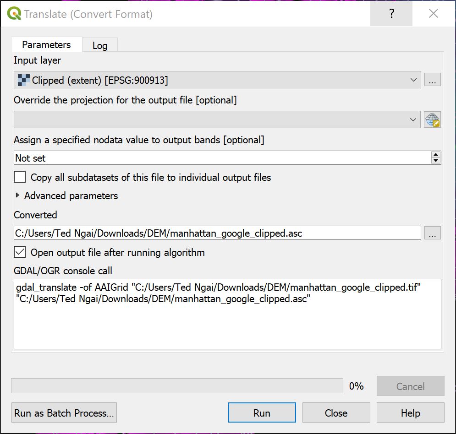Screen dimensions: 456x434
Task: Open the dialog help with the question mark icon
Action: pyautogui.click(x=391, y=14)
